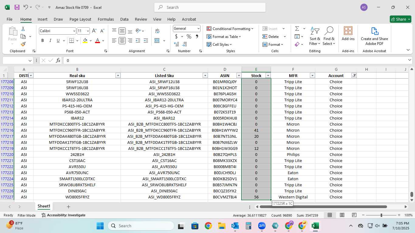
Task: Open the File menu
Action: (x=9, y=19)
